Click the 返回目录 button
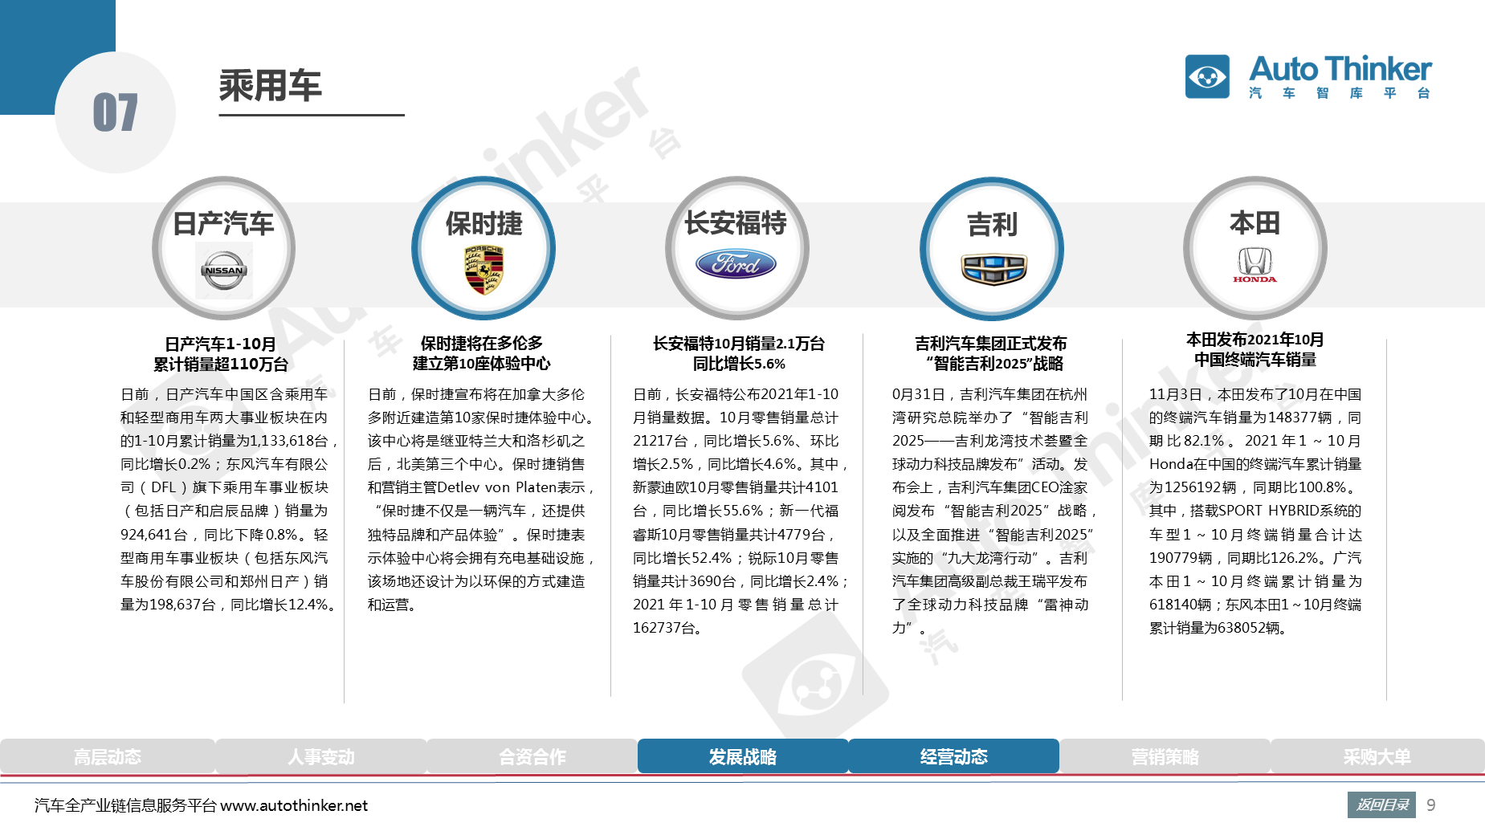 point(1382,804)
